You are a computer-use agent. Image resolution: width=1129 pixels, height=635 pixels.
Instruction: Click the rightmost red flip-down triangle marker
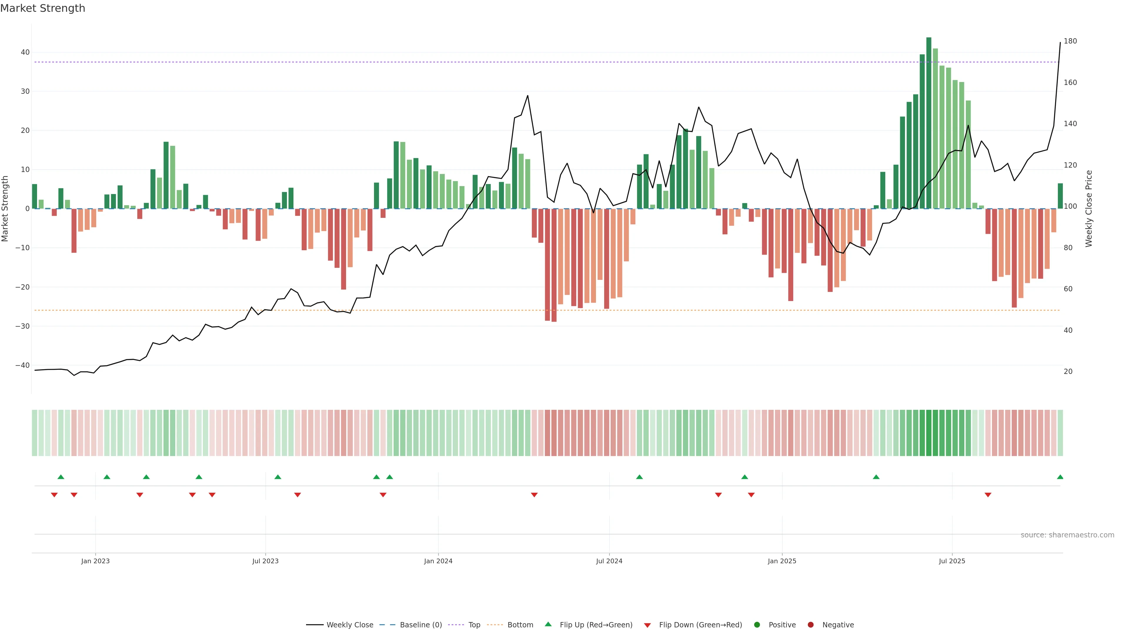click(988, 495)
